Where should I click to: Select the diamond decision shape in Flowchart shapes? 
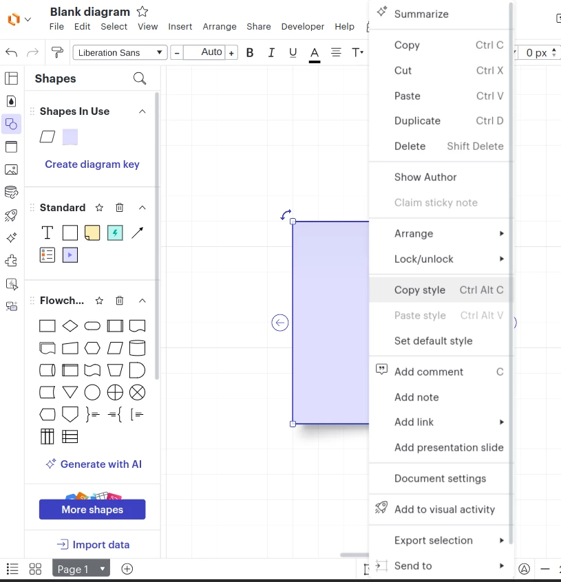[70, 325]
